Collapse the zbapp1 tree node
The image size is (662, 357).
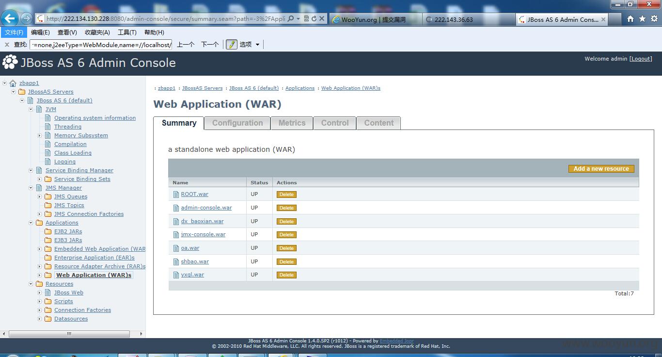[5, 83]
